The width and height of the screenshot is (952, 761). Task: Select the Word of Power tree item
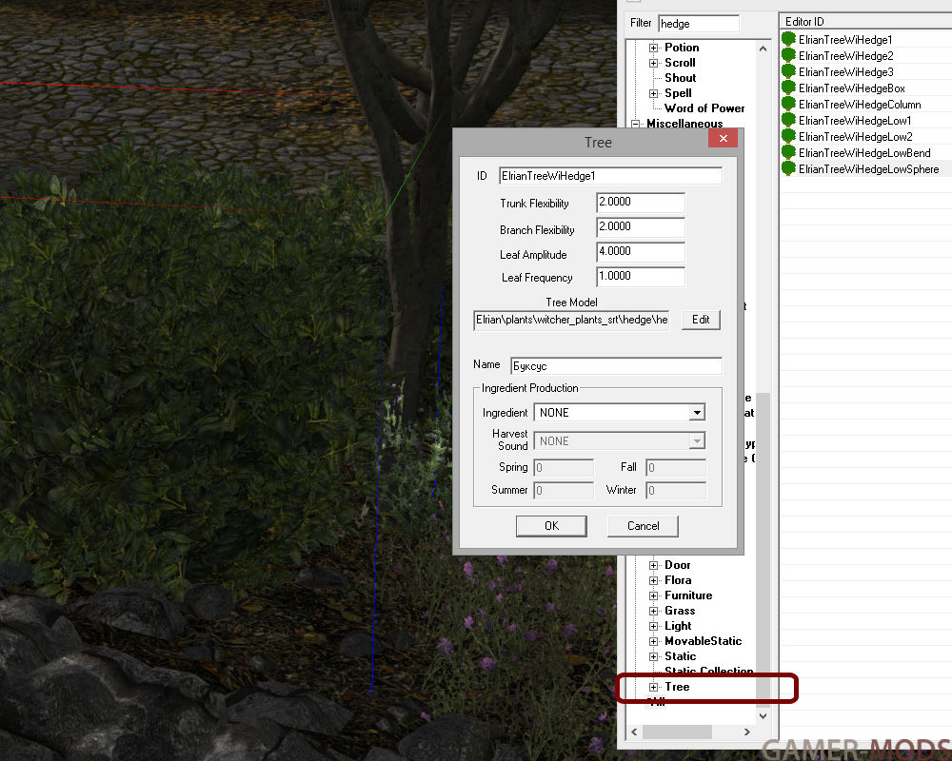[704, 108]
